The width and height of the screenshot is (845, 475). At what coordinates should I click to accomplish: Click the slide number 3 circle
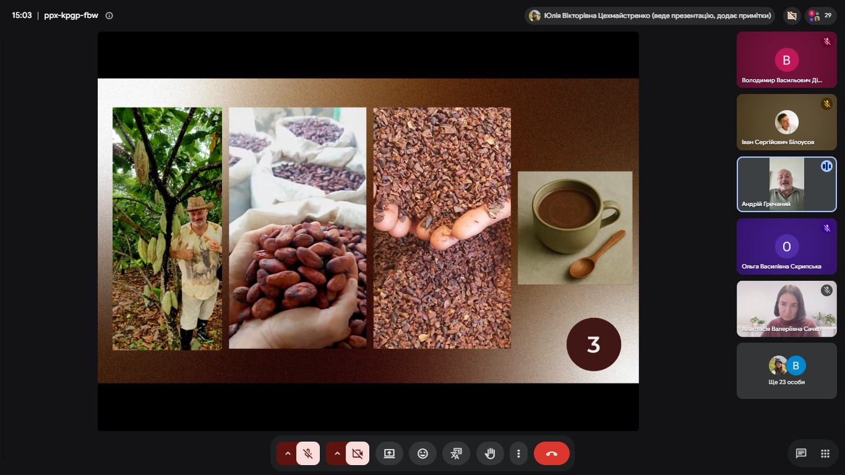click(x=594, y=344)
